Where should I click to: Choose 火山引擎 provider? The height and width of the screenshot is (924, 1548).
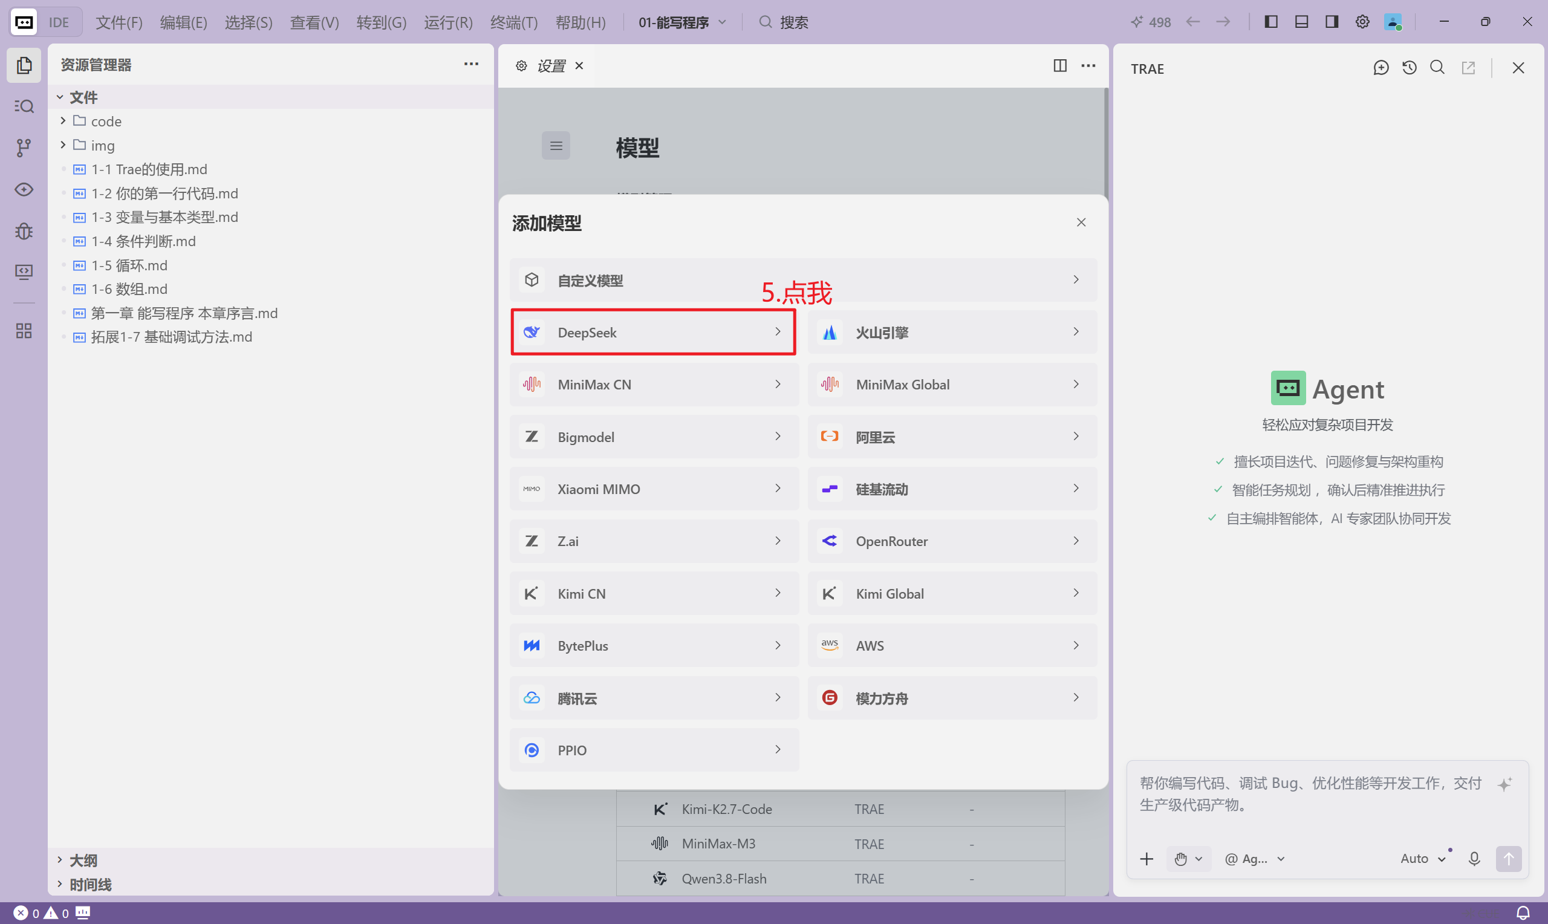tap(952, 333)
